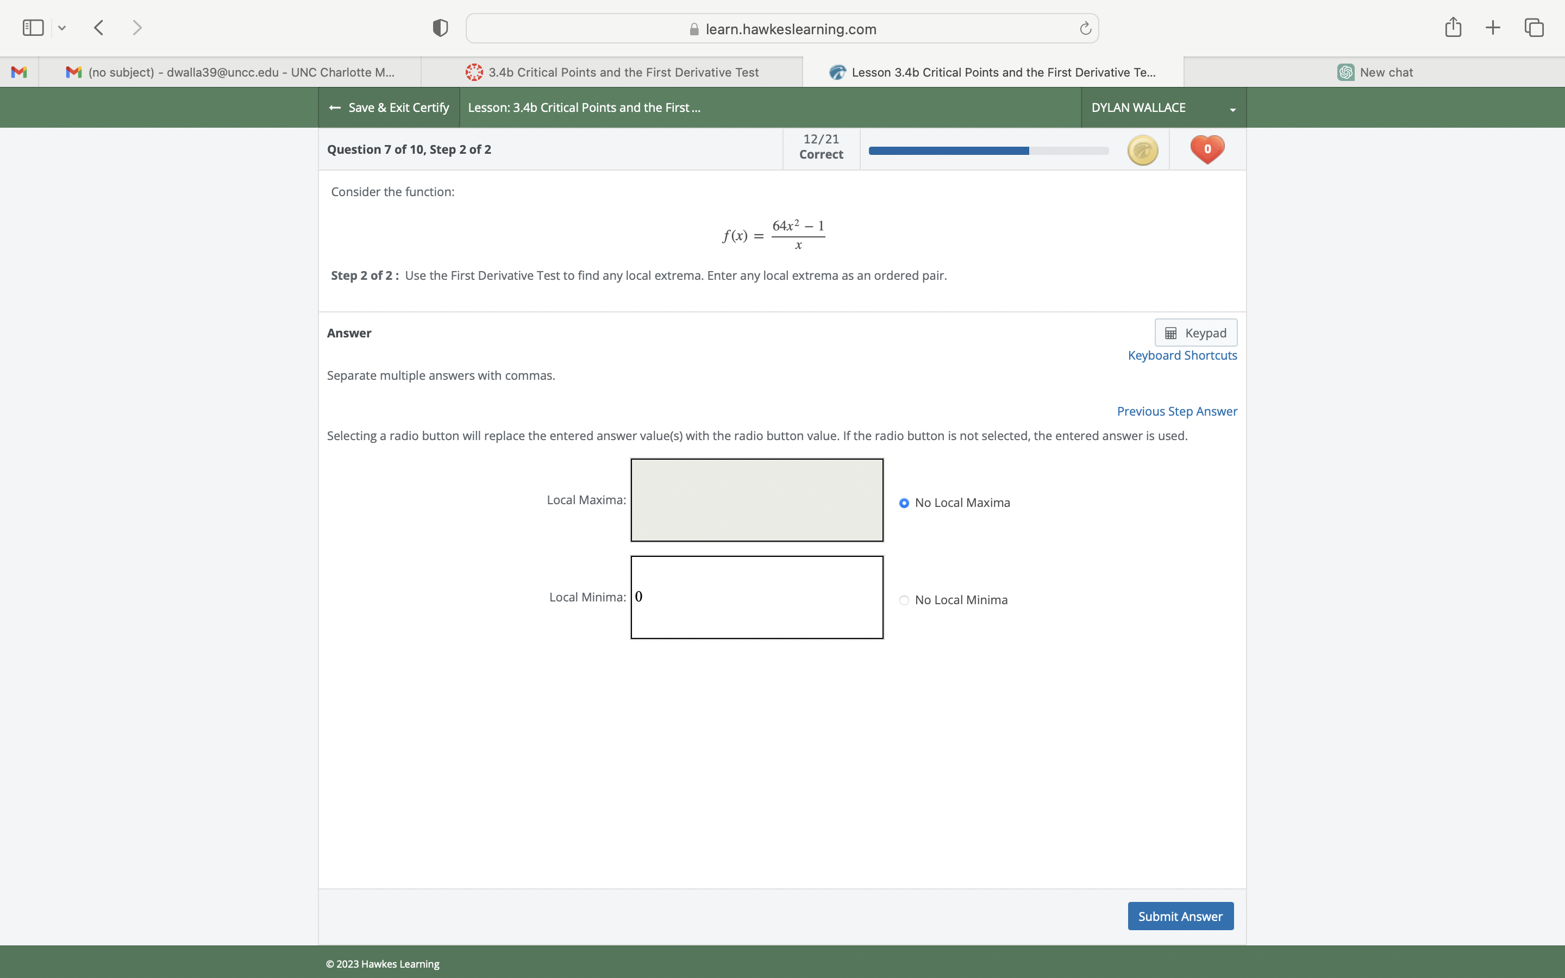The image size is (1565, 978).
Task: Click the browser back navigation arrow
Action: coord(98,27)
